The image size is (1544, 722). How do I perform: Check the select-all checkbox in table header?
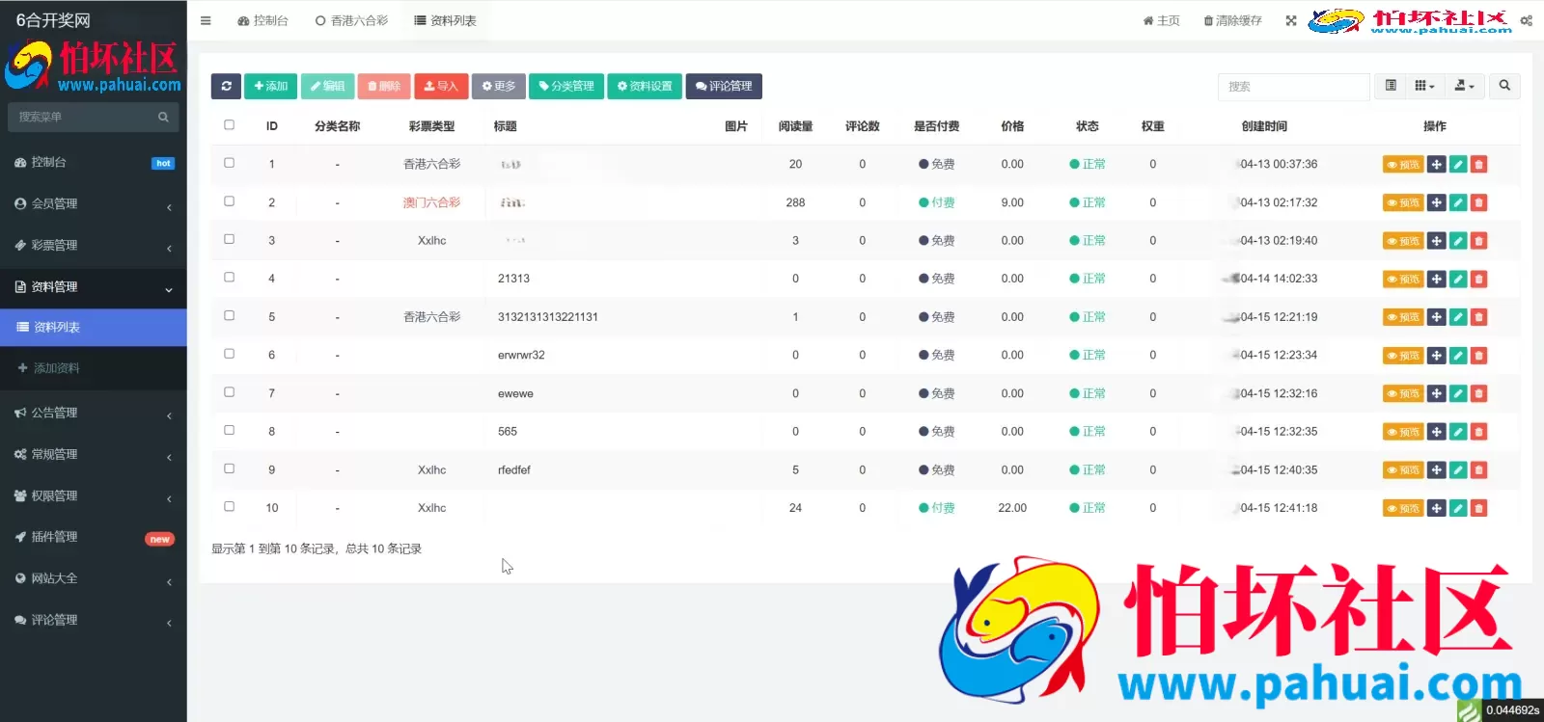(229, 124)
